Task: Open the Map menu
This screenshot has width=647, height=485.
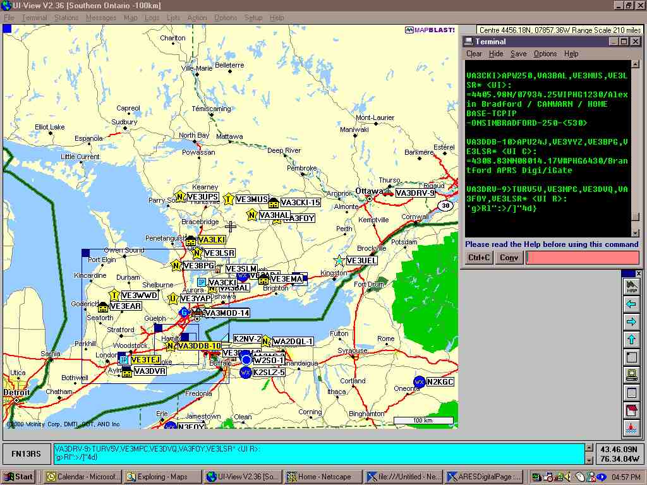Action: coord(130,18)
